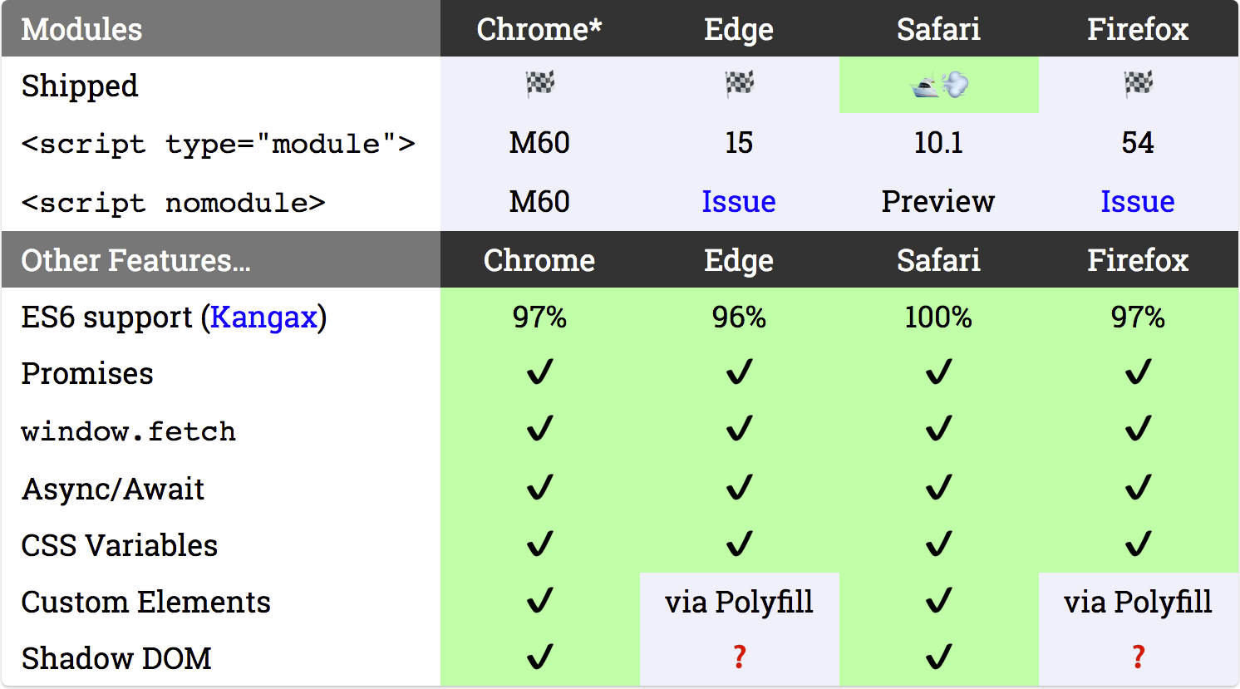Click the CSS Variables checkmark for Edge
Viewport: 1240px width, 689px height.
click(739, 544)
